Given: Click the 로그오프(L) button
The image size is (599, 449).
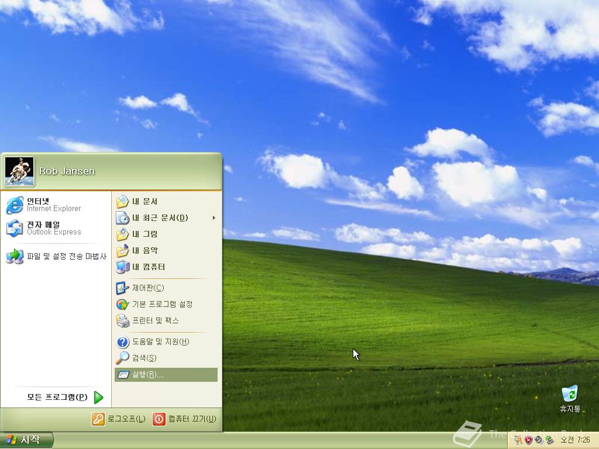Looking at the screenshot, I should [118, 419].
